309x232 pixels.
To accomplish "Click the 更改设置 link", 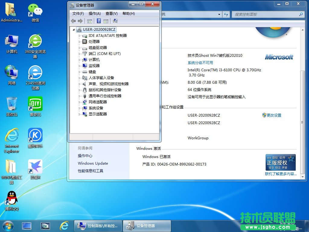I will click(274, 115).
